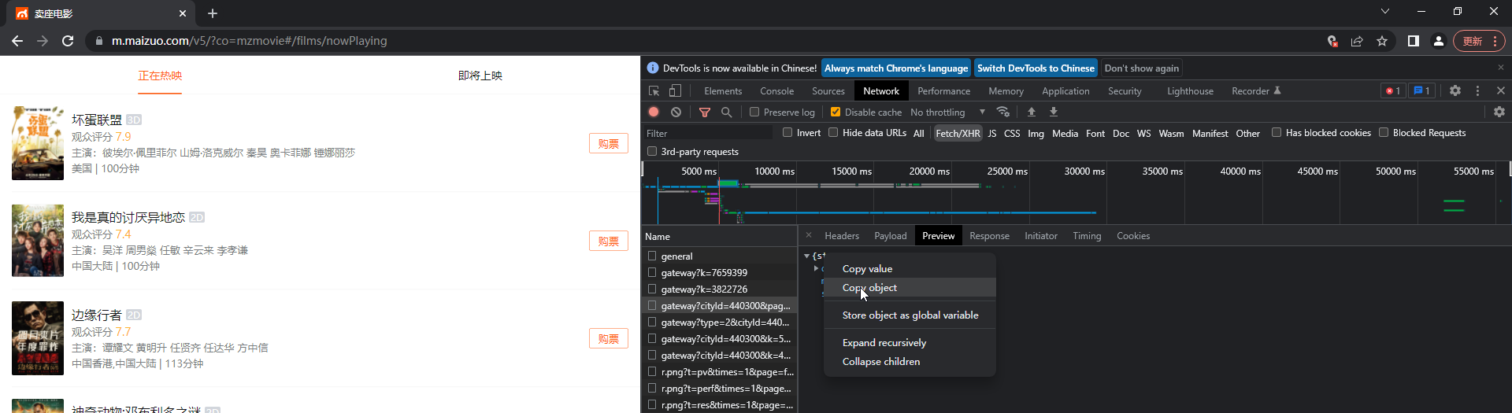Open Network panel settings gear

1499,112
